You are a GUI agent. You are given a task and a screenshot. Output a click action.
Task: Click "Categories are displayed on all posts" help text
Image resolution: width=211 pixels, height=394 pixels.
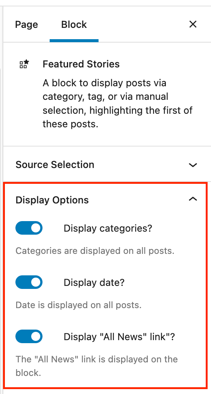(95, 251)
